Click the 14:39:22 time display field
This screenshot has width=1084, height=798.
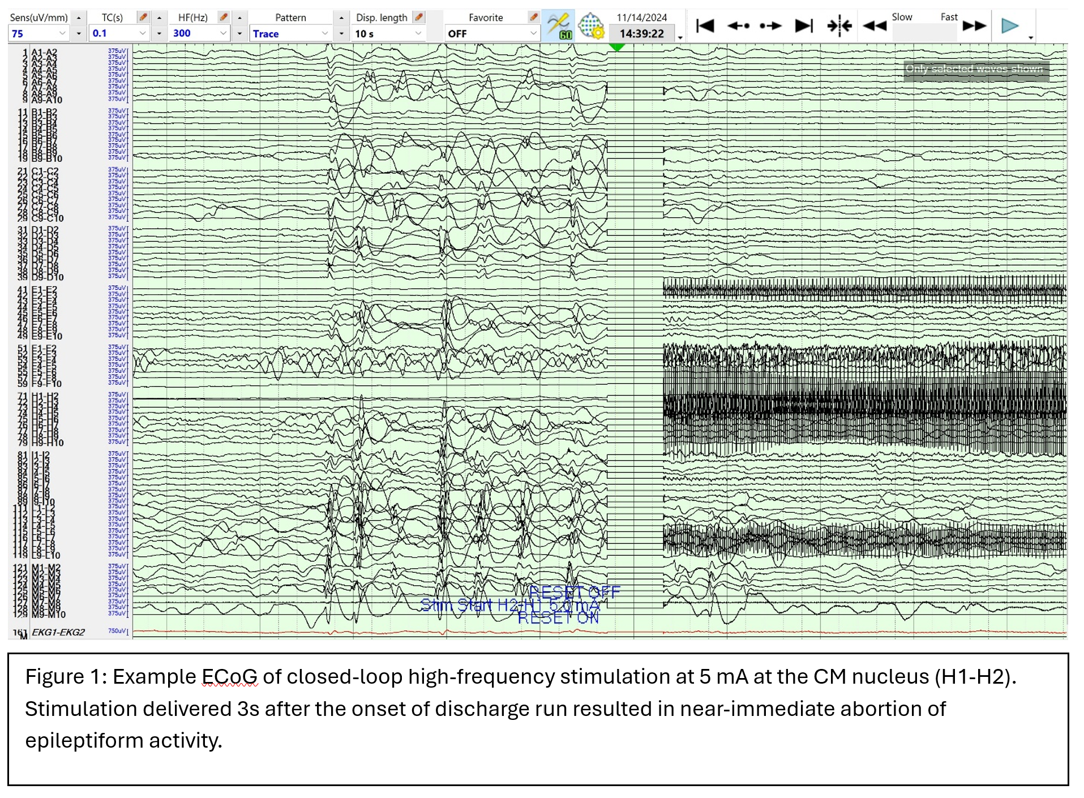[641, 33]
